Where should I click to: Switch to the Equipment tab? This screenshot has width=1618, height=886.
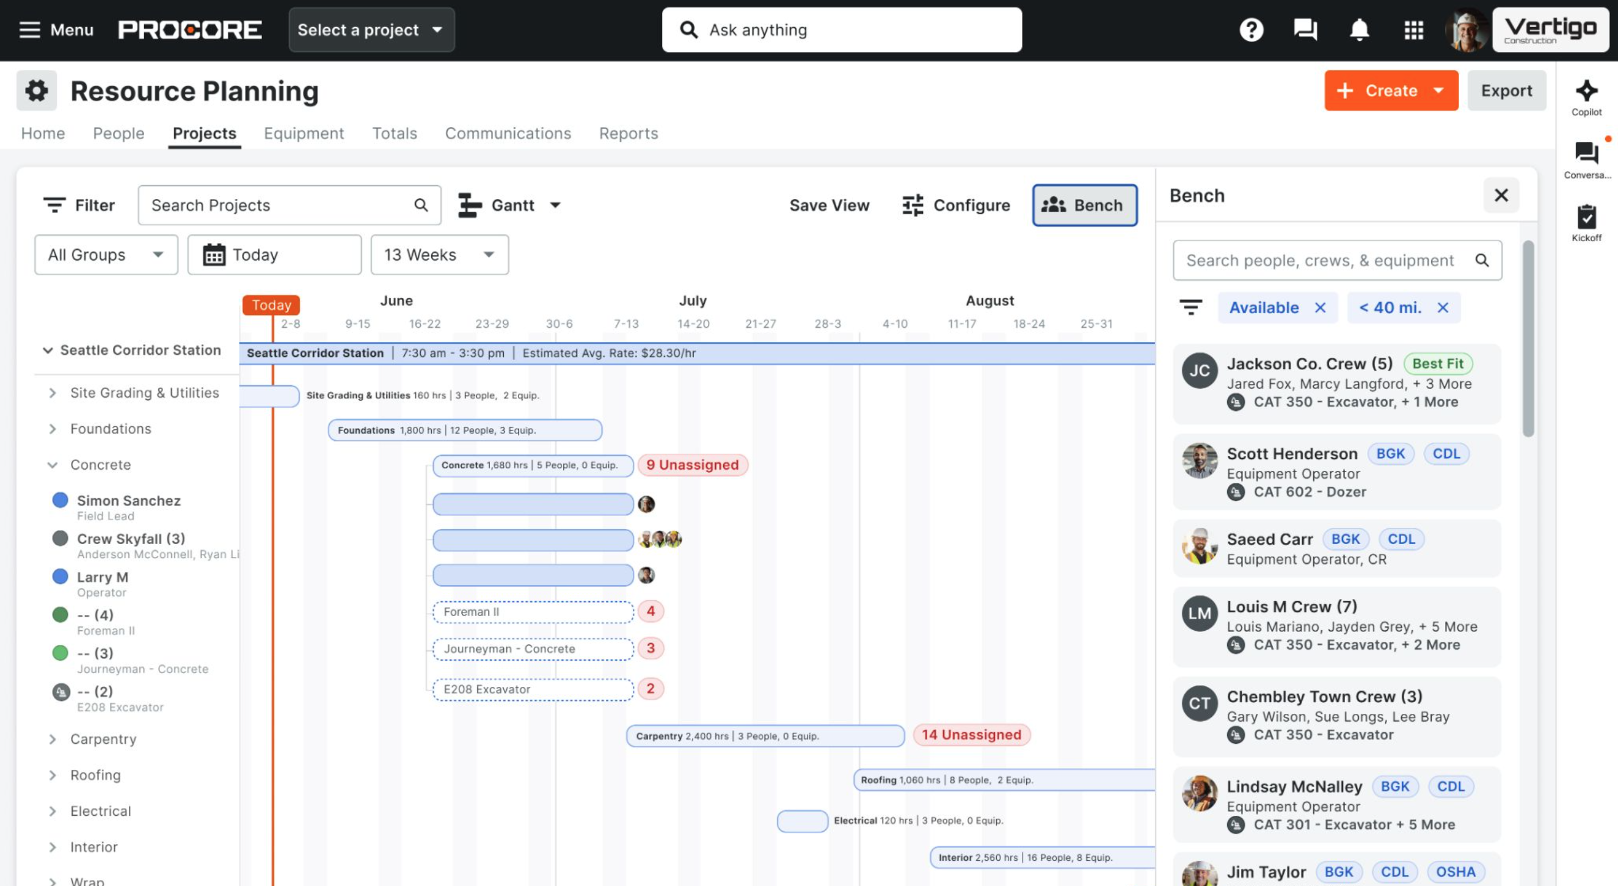point(304,133)
